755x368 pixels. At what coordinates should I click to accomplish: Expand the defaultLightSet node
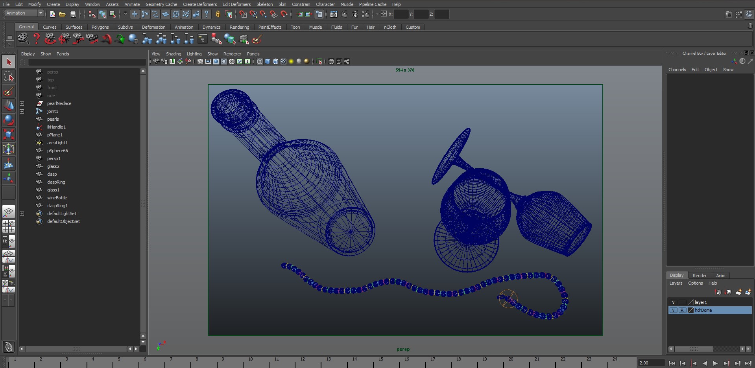(22, 213)
